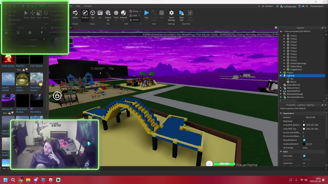Image resolution: width=328 pixels, height=184 pixels.
Task: Start playtest with the Play button
Action: pyautogui.click(x=146, y=14)
